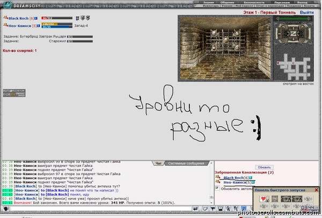
Task: Click Старожил task progress bar
Action: click(80, 41)
